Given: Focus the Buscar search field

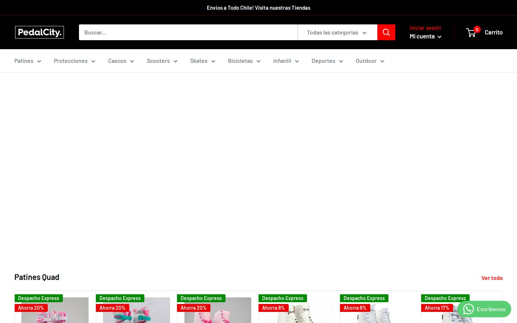Looking at the screenshot, I should pyautogui.click(x=188, y=32).
